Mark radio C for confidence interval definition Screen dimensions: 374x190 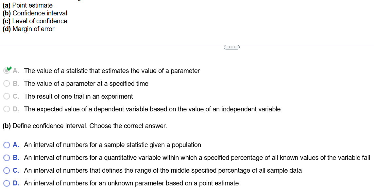point(7,170)
